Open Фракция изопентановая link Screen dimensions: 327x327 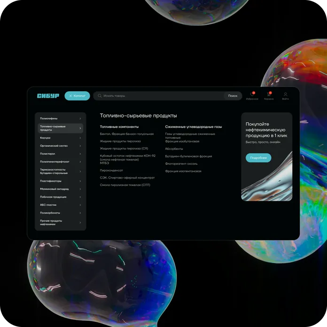183,171
